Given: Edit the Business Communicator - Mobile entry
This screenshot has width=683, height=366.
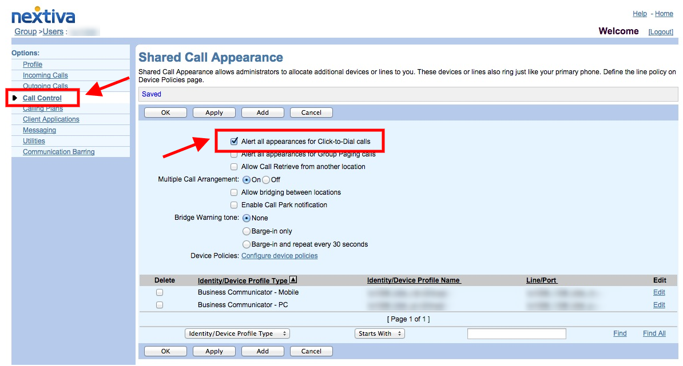Looking at the screenshot, I should 658,292.
